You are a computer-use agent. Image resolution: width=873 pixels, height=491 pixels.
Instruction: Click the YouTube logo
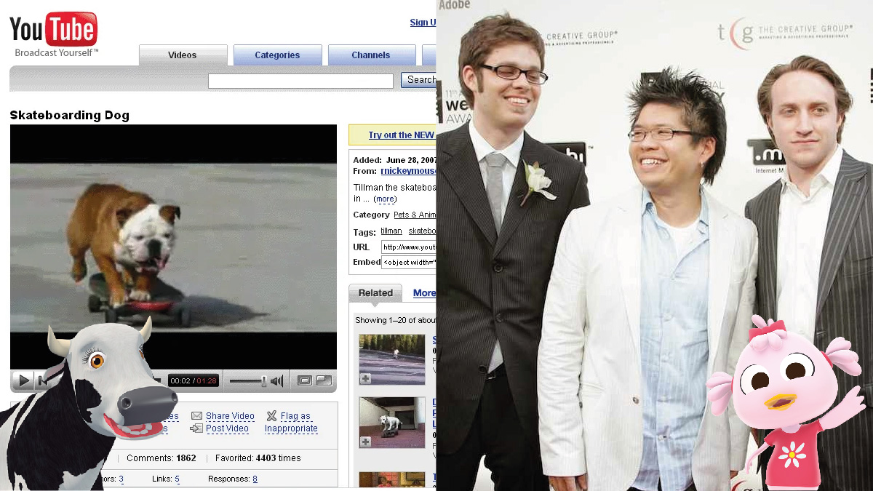point(53,31)
